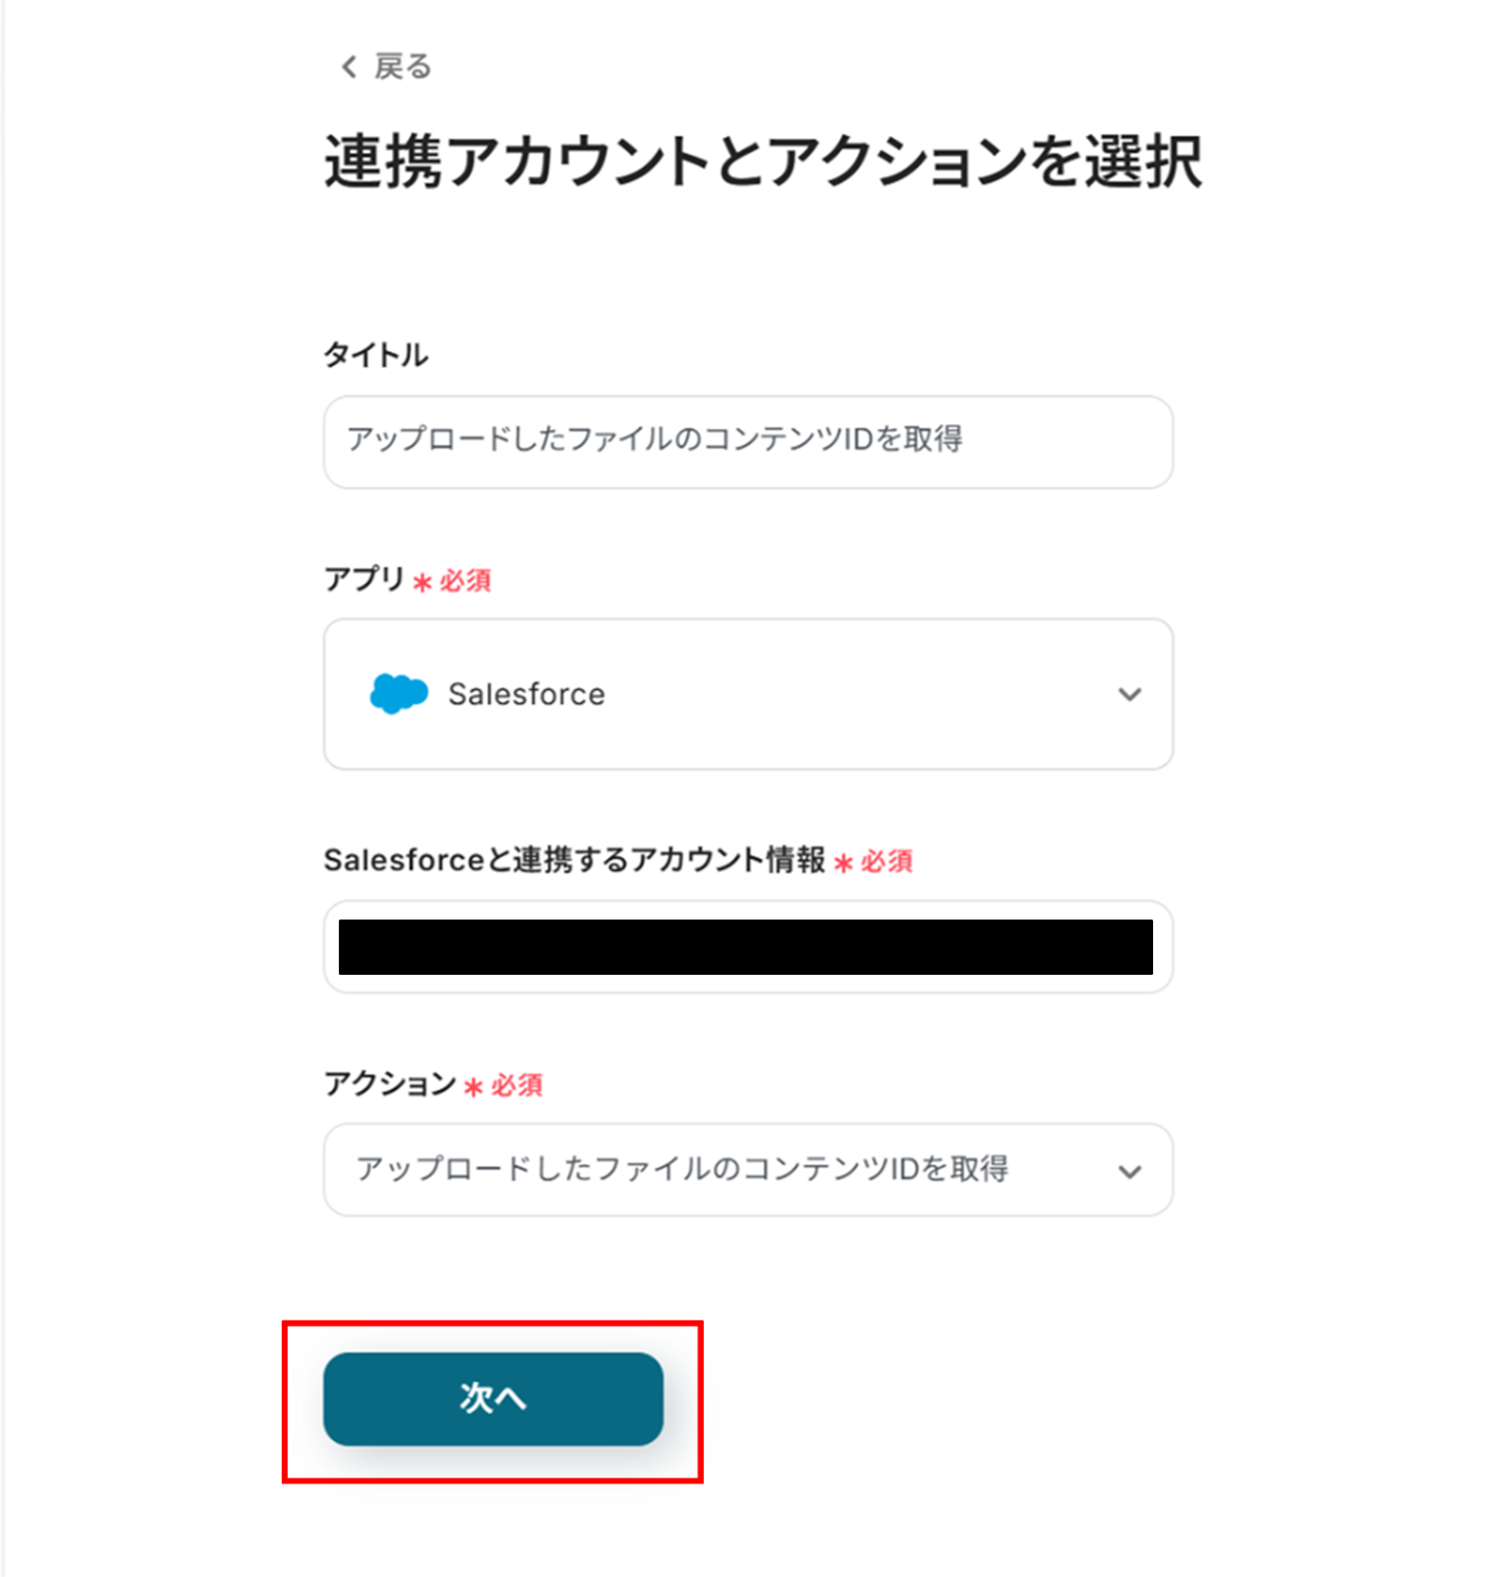This screenshot has width=1504, height=1577.
Task: Click the Salesforceと連携するアカウント情報 label
Action: [x=574, y=859]
